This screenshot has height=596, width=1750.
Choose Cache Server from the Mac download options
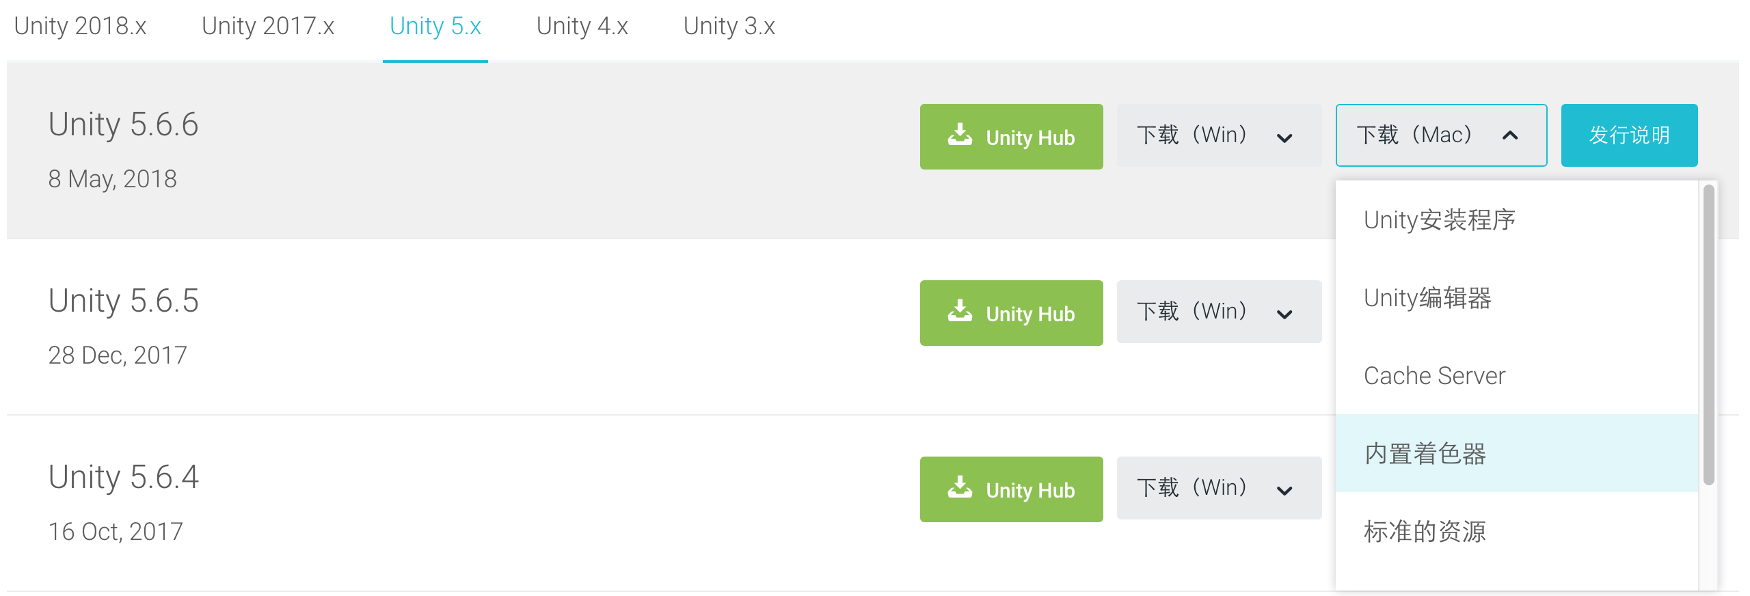[x=1433, y=375]
